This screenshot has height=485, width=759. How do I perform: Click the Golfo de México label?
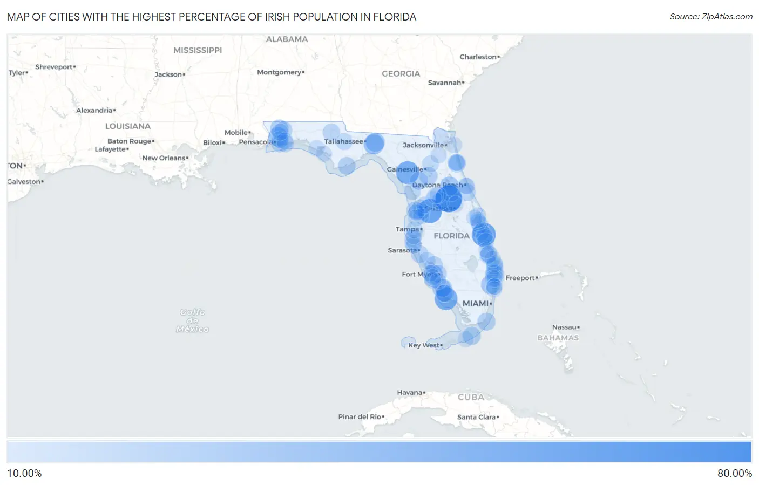[x=192, y=320]
